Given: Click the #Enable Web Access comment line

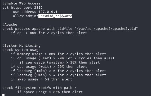Looking at the screenshot, I should coord(21,3).
